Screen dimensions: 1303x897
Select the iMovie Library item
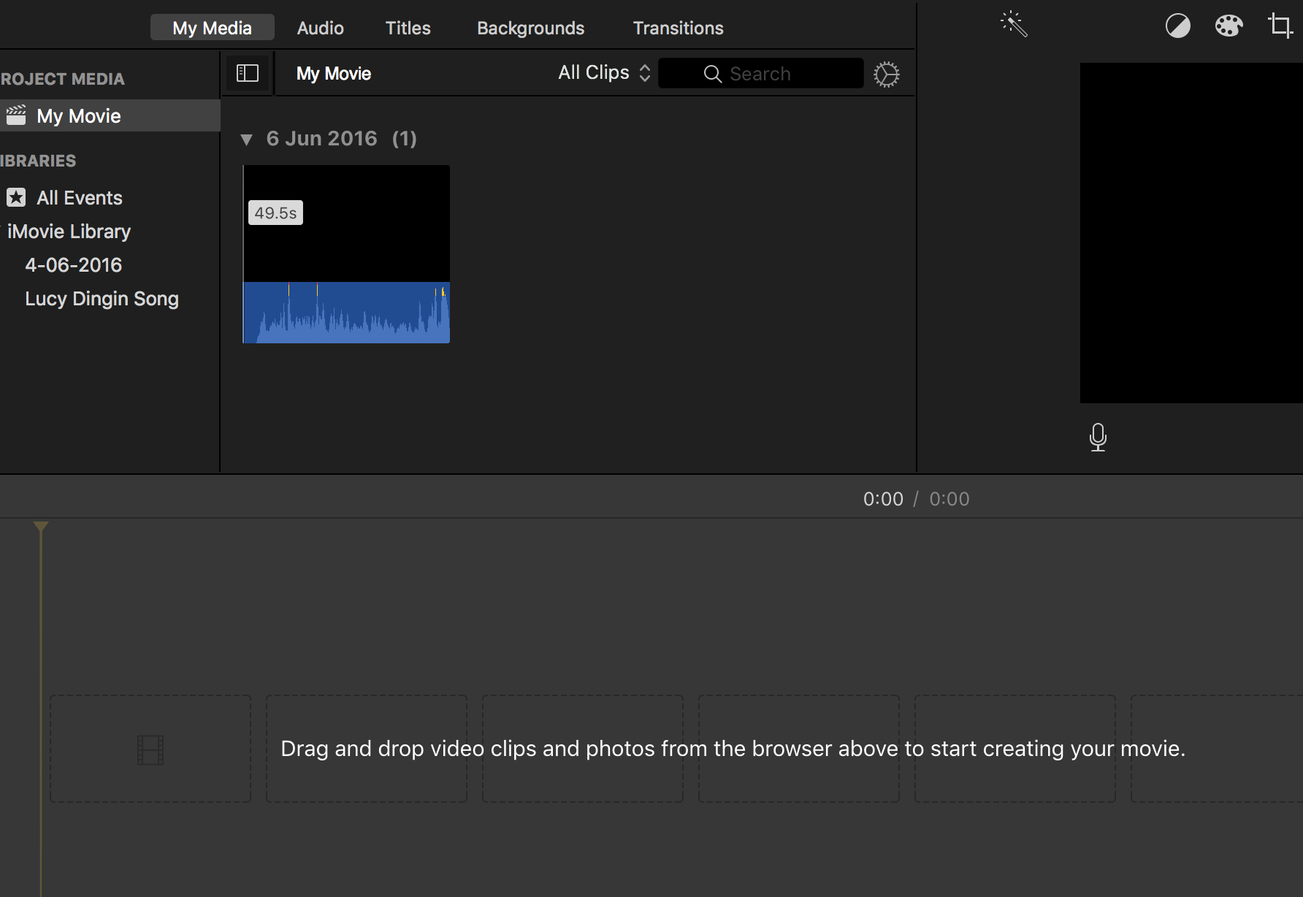click(69, 232)
